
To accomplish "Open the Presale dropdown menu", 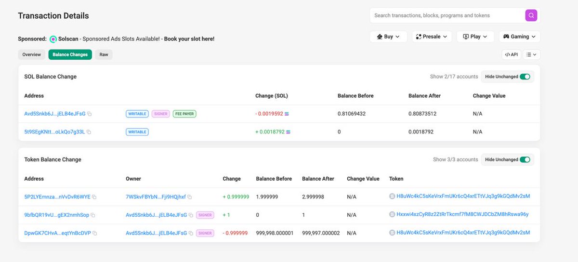I will click(x=432, y=37).
